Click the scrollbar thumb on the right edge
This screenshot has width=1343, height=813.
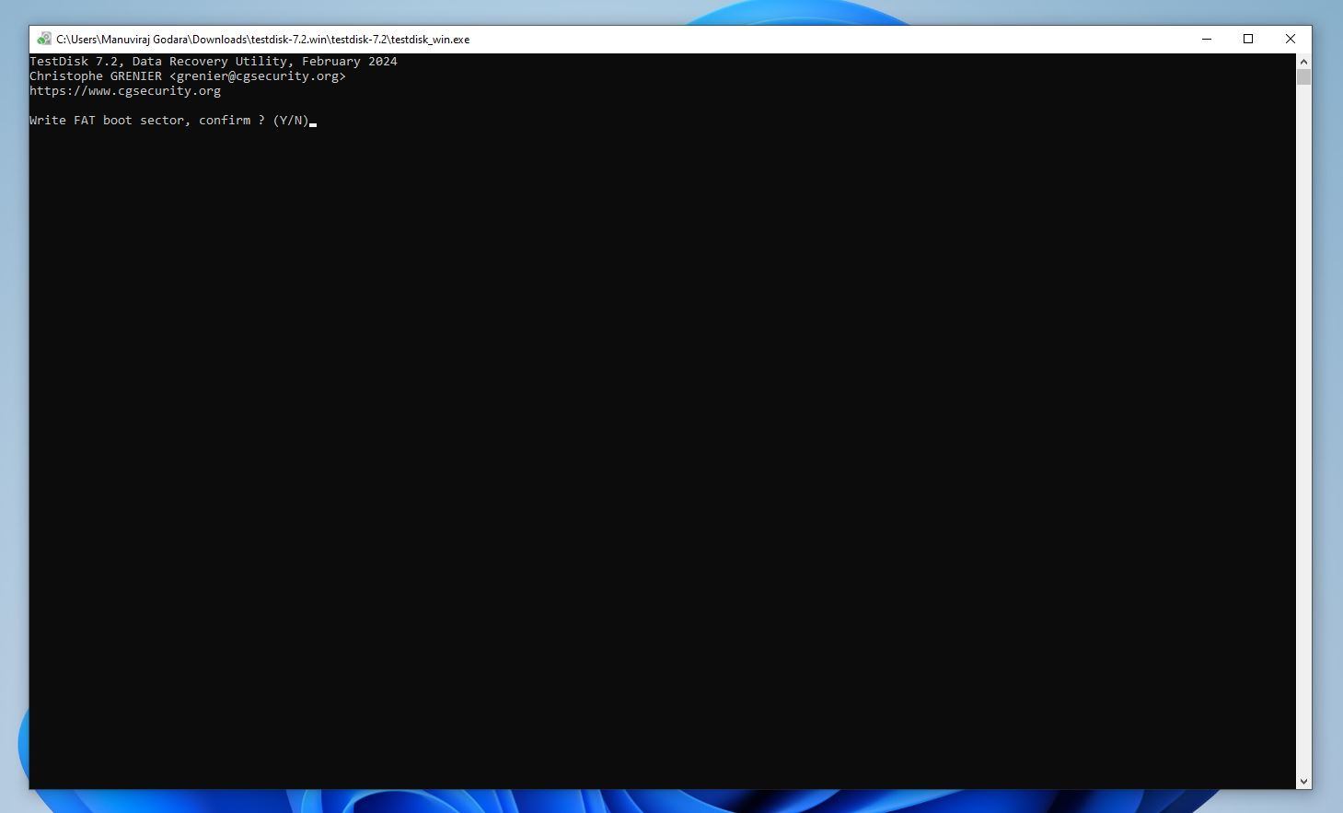1303,77
